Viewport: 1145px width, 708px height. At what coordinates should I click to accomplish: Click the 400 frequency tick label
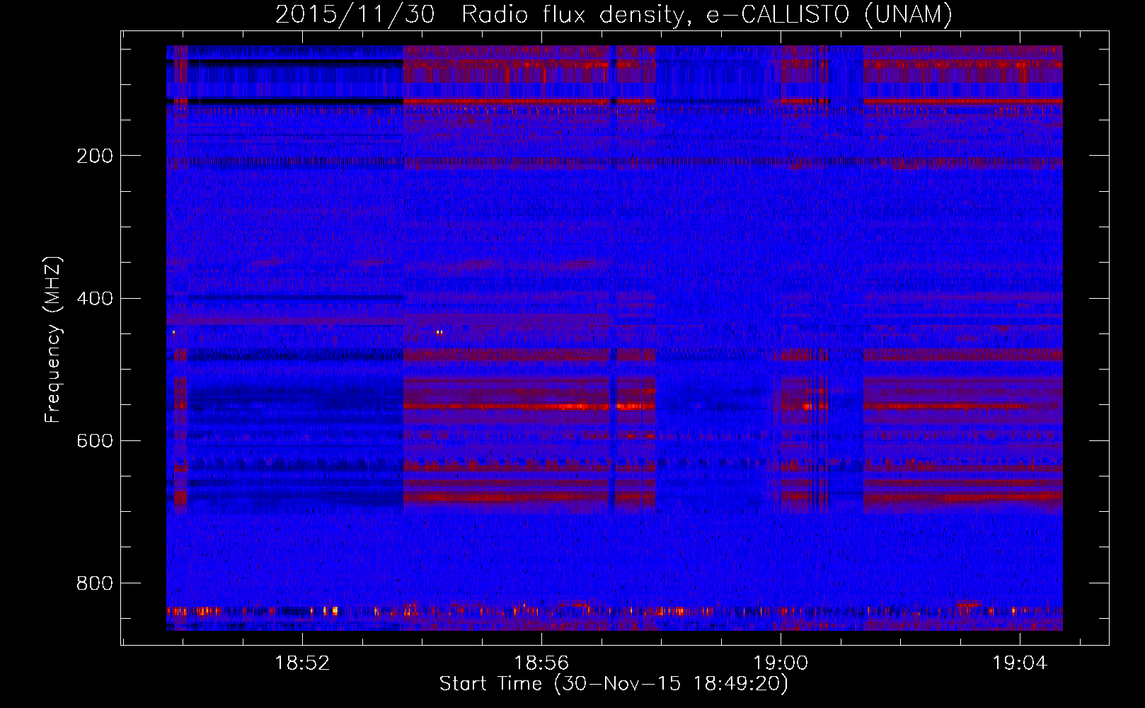[95, 298]
